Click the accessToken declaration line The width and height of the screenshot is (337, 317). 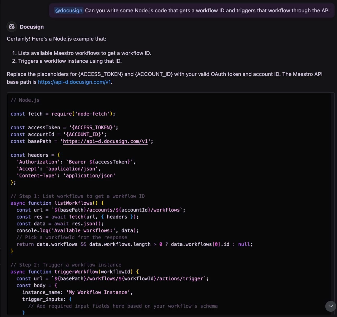[64, 127]
